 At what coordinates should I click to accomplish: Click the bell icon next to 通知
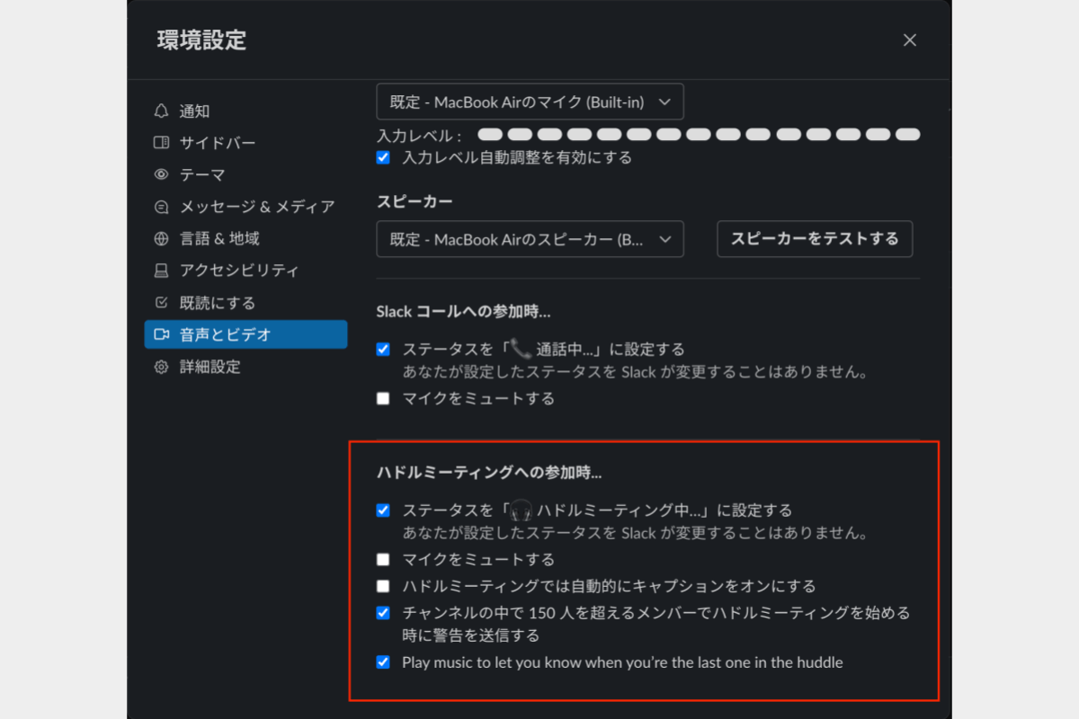coord(160,111)
